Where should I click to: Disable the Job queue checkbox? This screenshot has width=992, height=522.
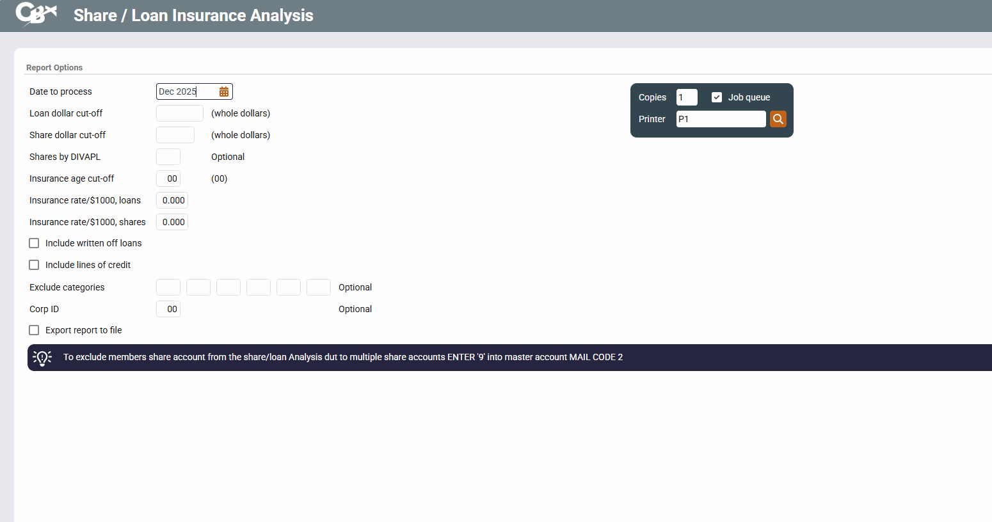tap(717, 97)
